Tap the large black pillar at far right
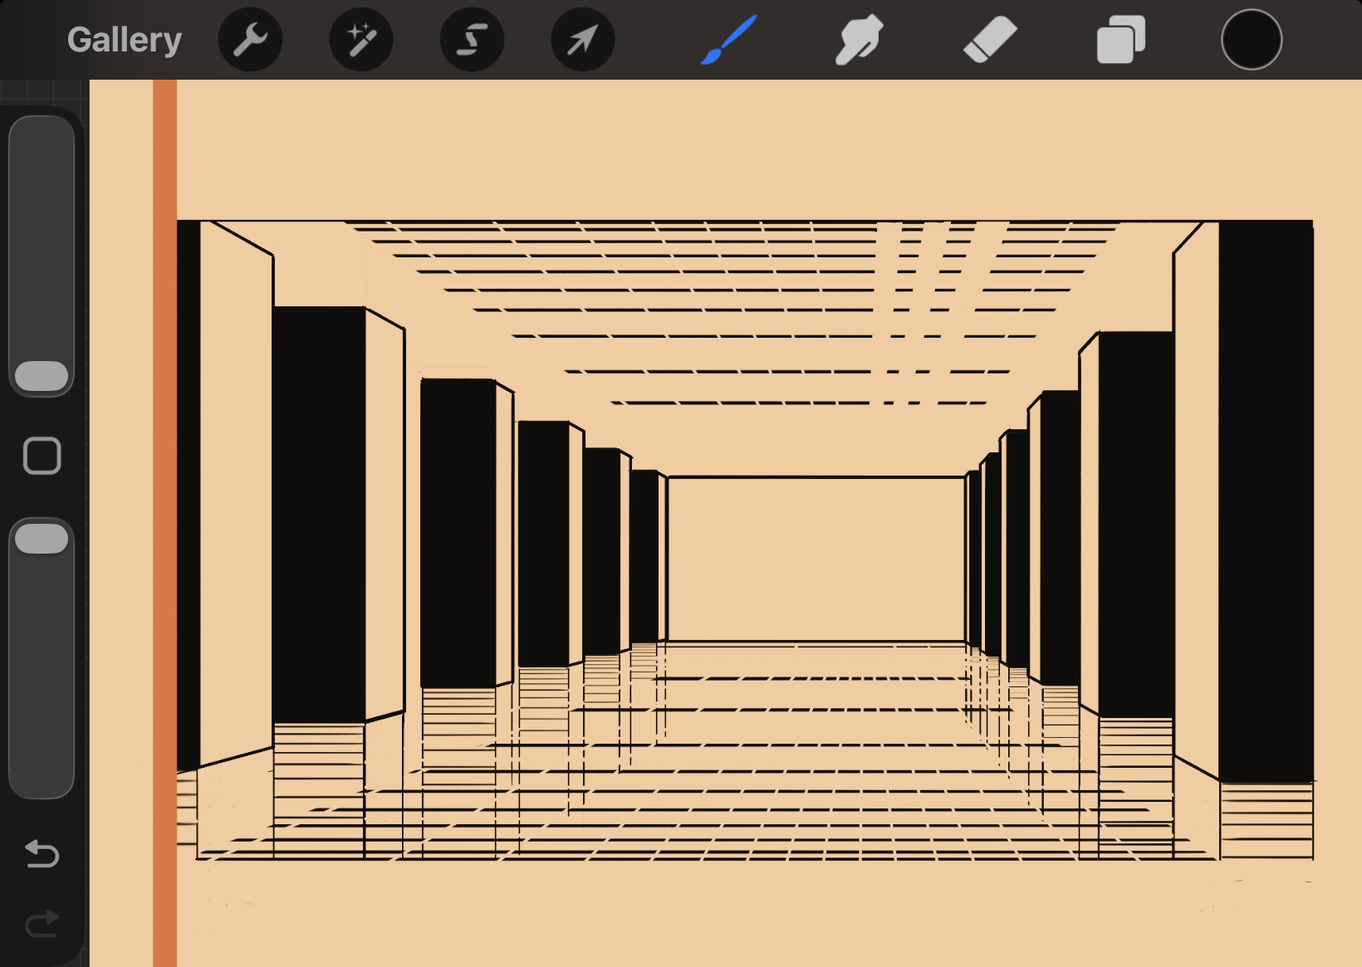 pyautogui.click(x=1266, y=498)
